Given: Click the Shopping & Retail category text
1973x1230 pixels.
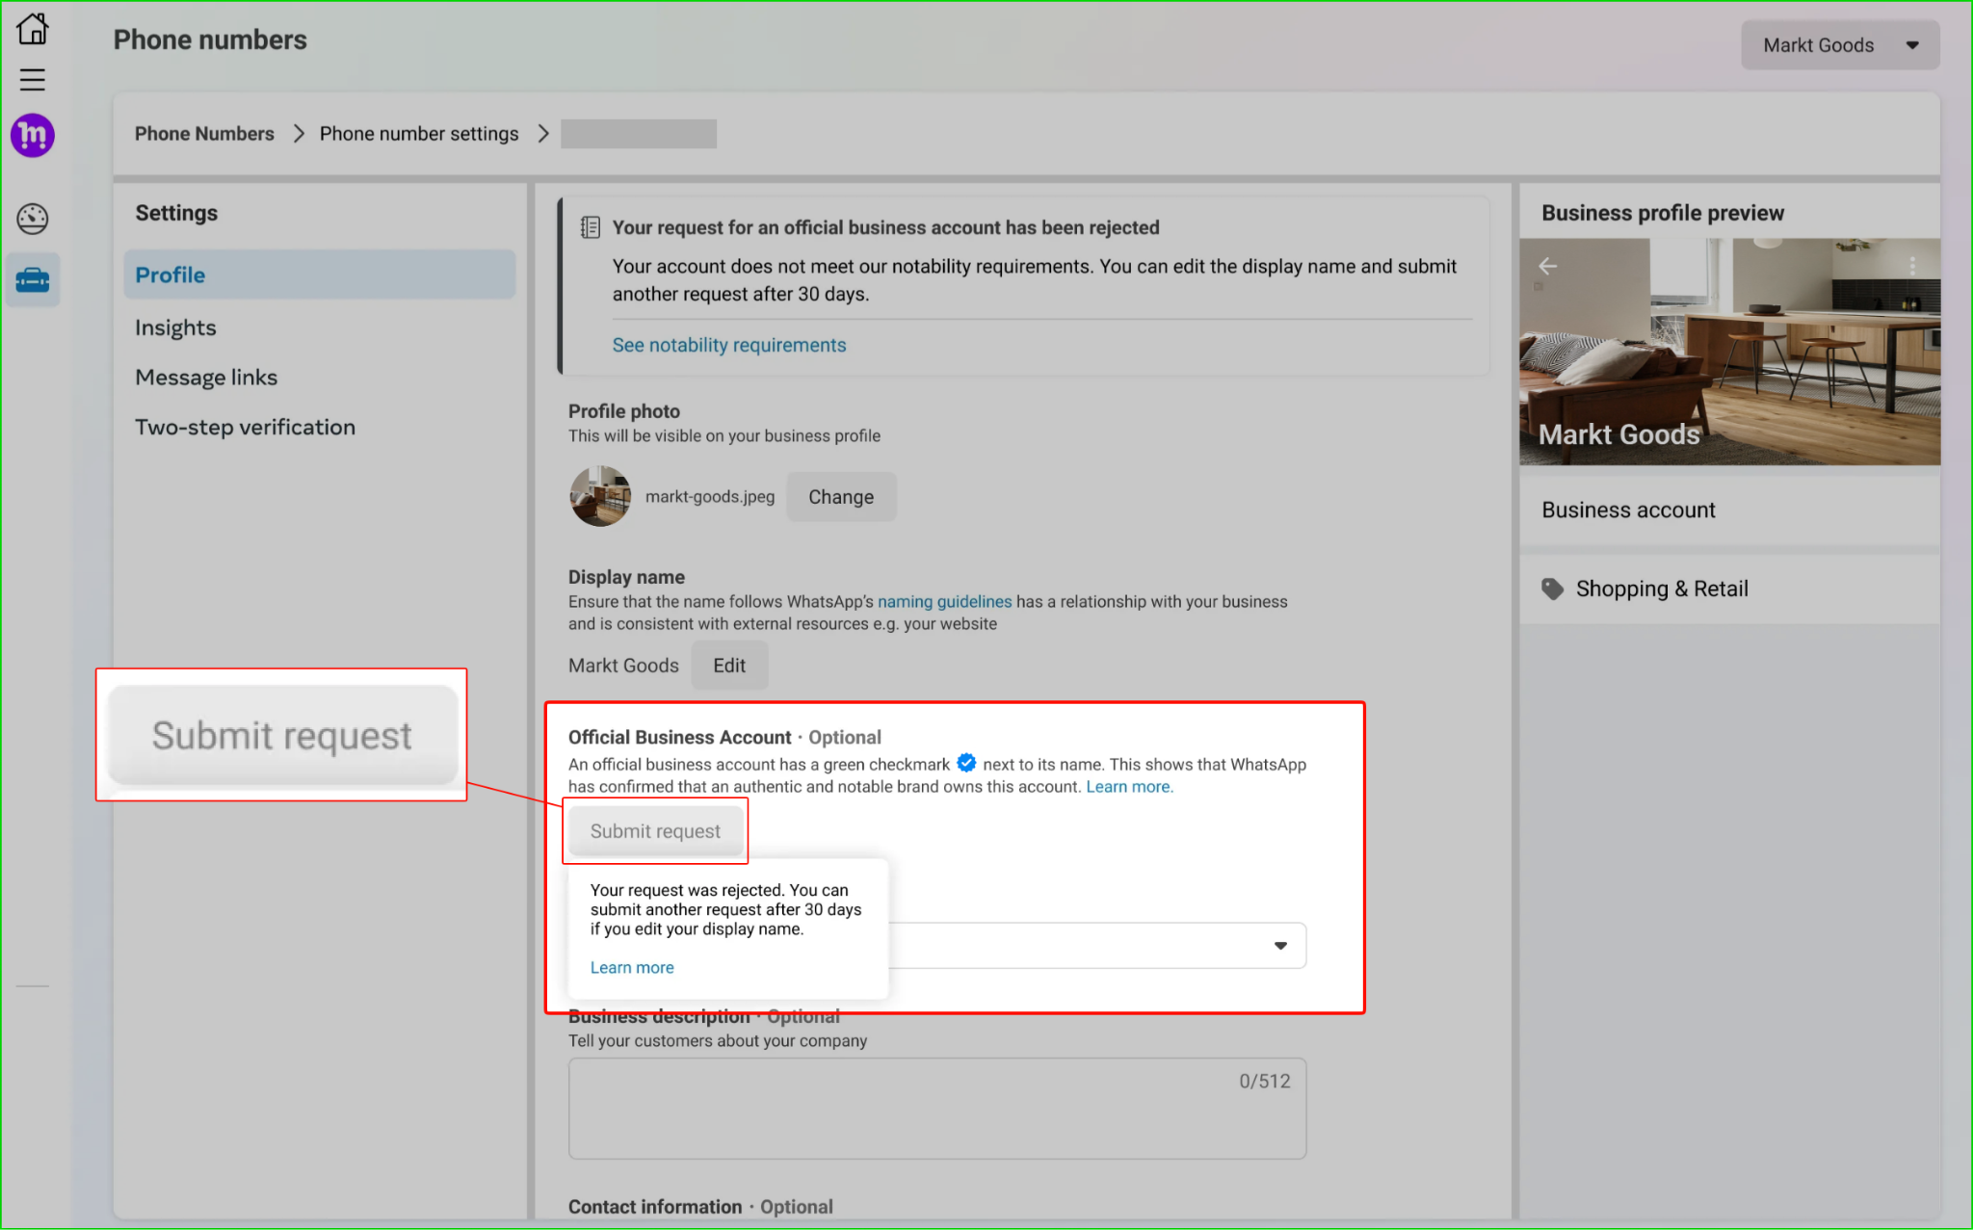Looking at the screenshot, I should (1662, 589).
